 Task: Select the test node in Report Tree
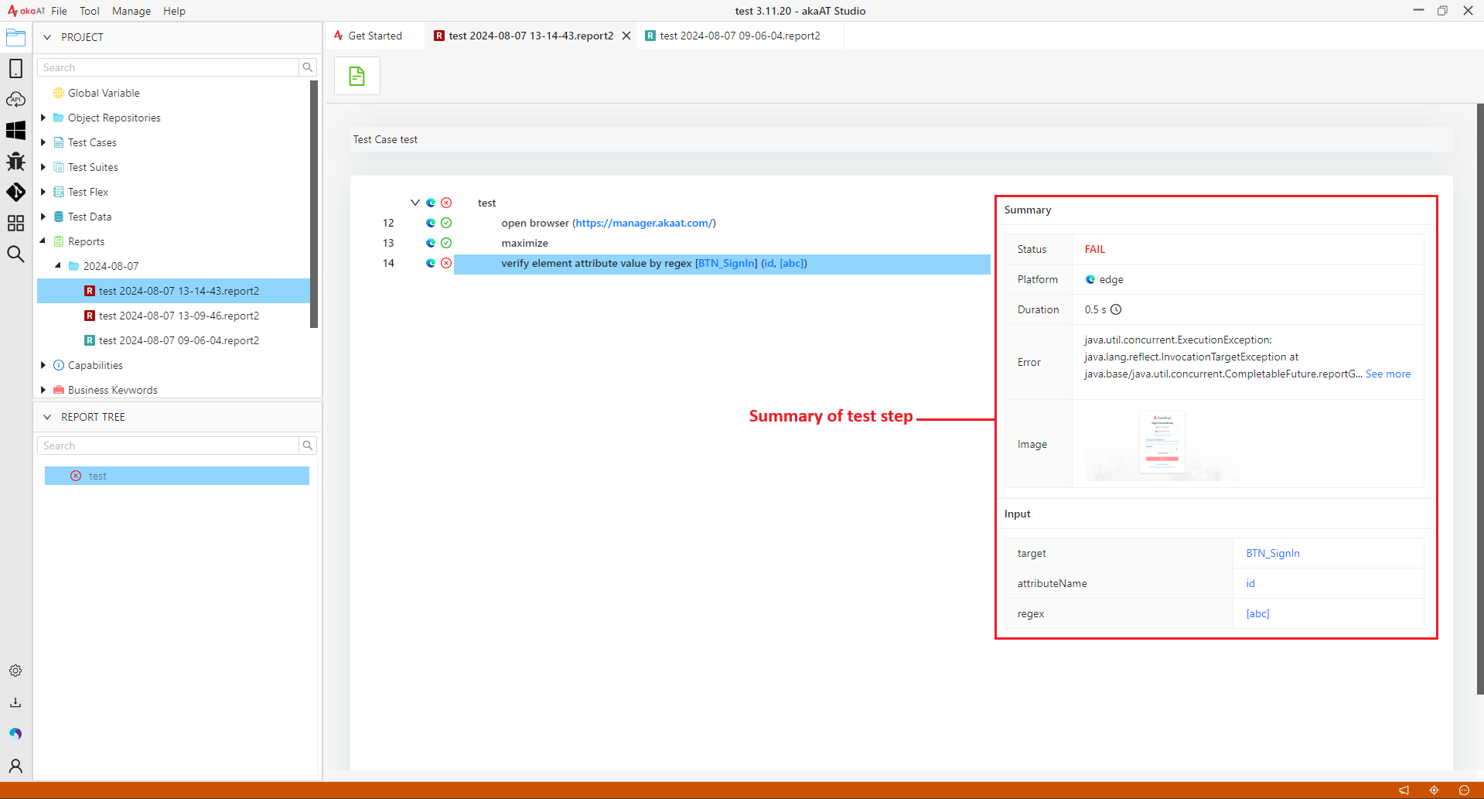click(x=177, y=476)
